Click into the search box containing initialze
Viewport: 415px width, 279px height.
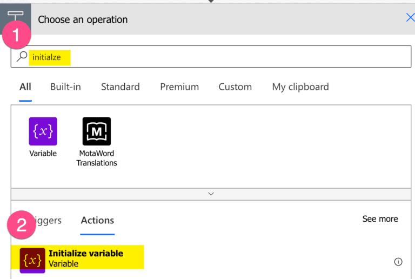(216, 56)
